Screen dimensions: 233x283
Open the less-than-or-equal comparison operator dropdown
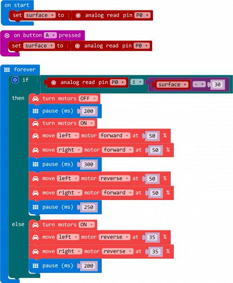pyautogui.click(x=137, y=82)
